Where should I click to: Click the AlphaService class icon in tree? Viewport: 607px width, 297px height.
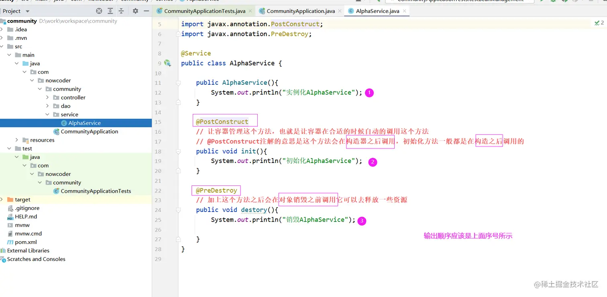(64, 123)
